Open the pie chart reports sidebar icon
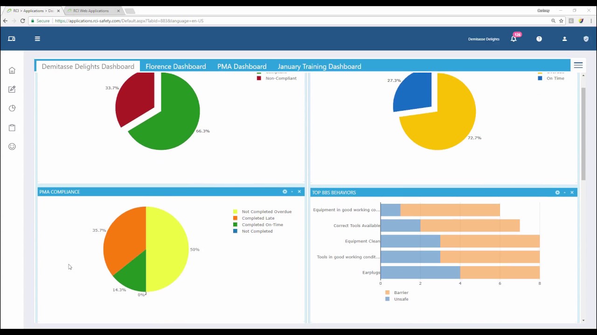This screenshot has width=597, height=335. tap(12, 108)
